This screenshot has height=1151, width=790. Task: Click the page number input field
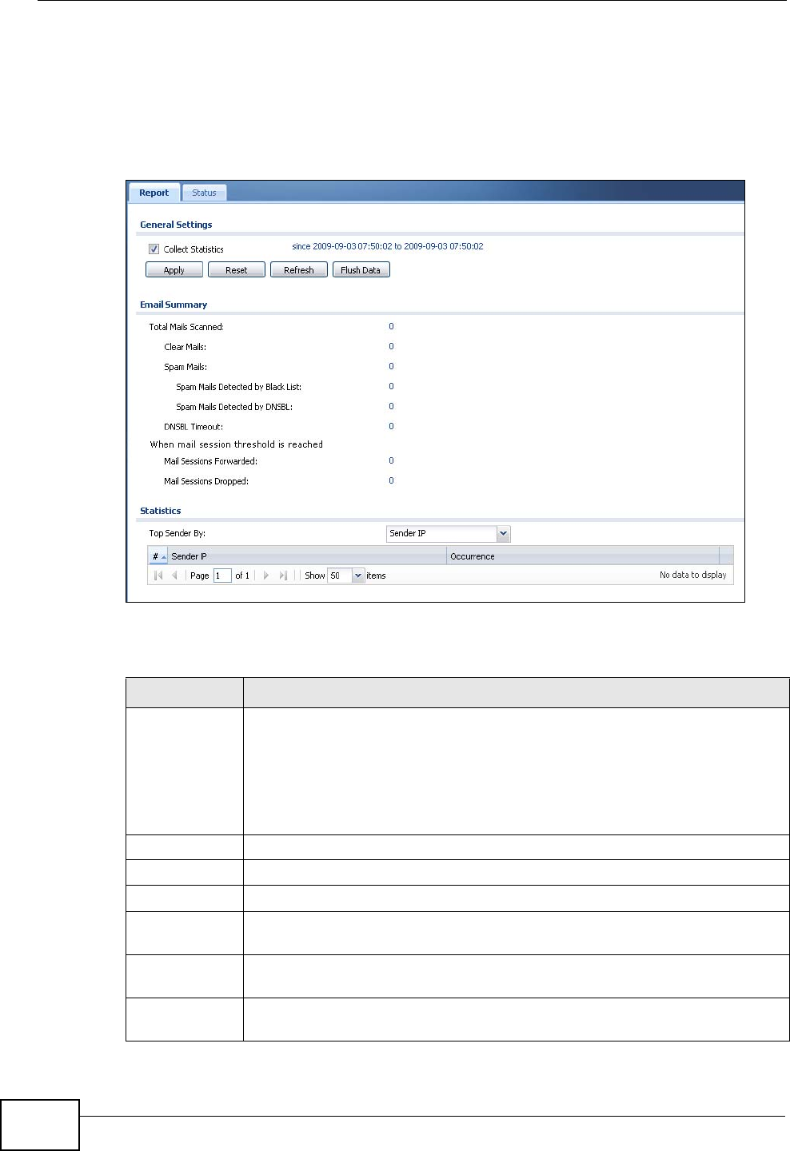(x=222, y=575)
